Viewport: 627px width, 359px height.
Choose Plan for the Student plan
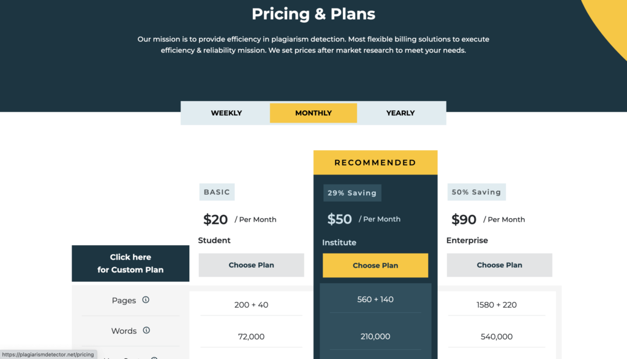(251, 265)
